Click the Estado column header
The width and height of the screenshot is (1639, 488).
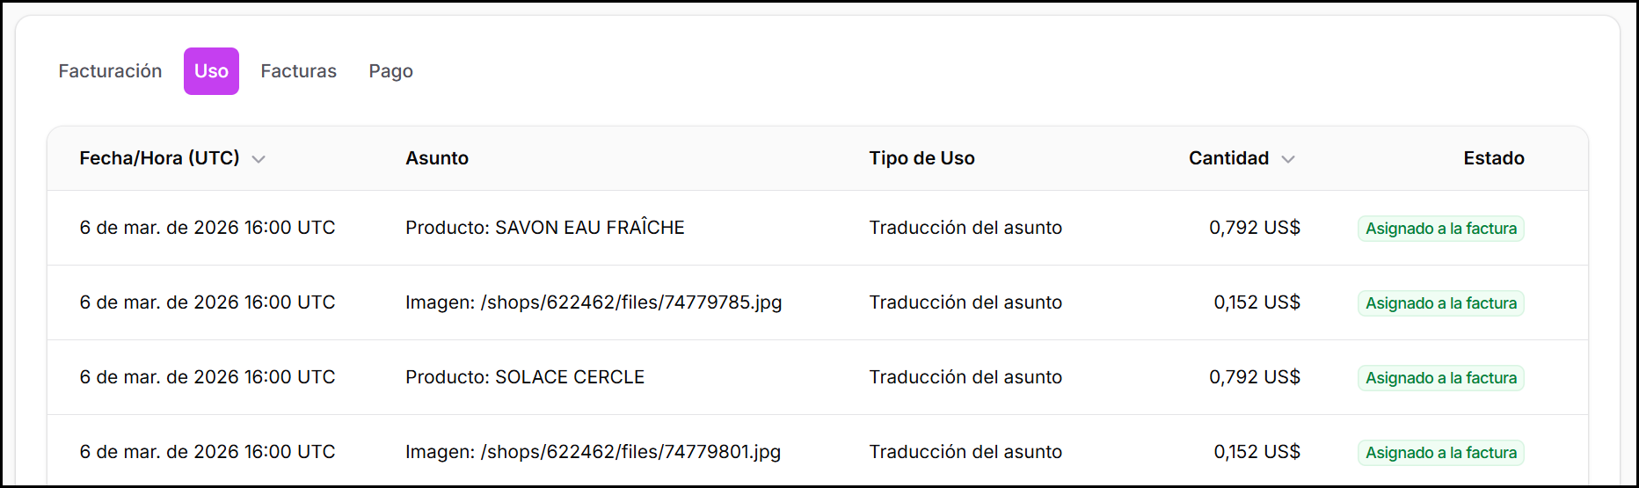coord(1493,158)
